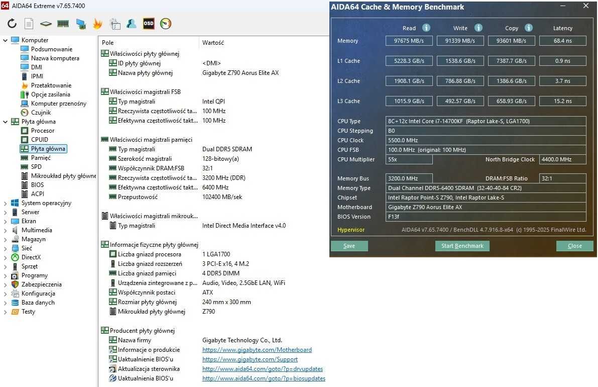Viewport: 598px width, 387px height.
Task: Select Nazwa płyty głównej row
Action: coord(213,73)
